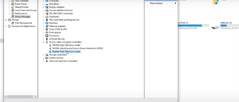Image resolution: width=239 pixels, height=102 pixels.
Task: Select the Print queues label
Action: click(55, 33)
